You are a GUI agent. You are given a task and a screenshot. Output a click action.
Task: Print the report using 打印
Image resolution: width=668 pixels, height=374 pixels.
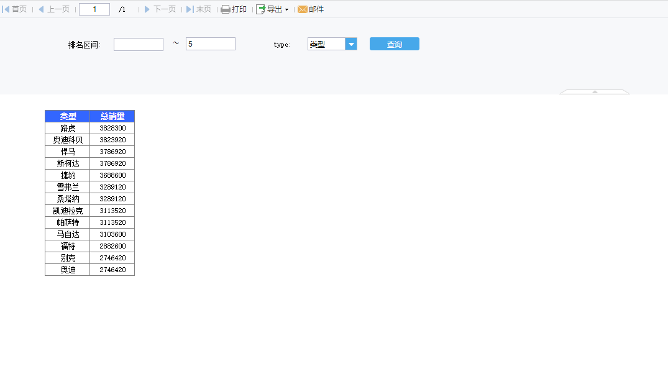coord(234,9)
